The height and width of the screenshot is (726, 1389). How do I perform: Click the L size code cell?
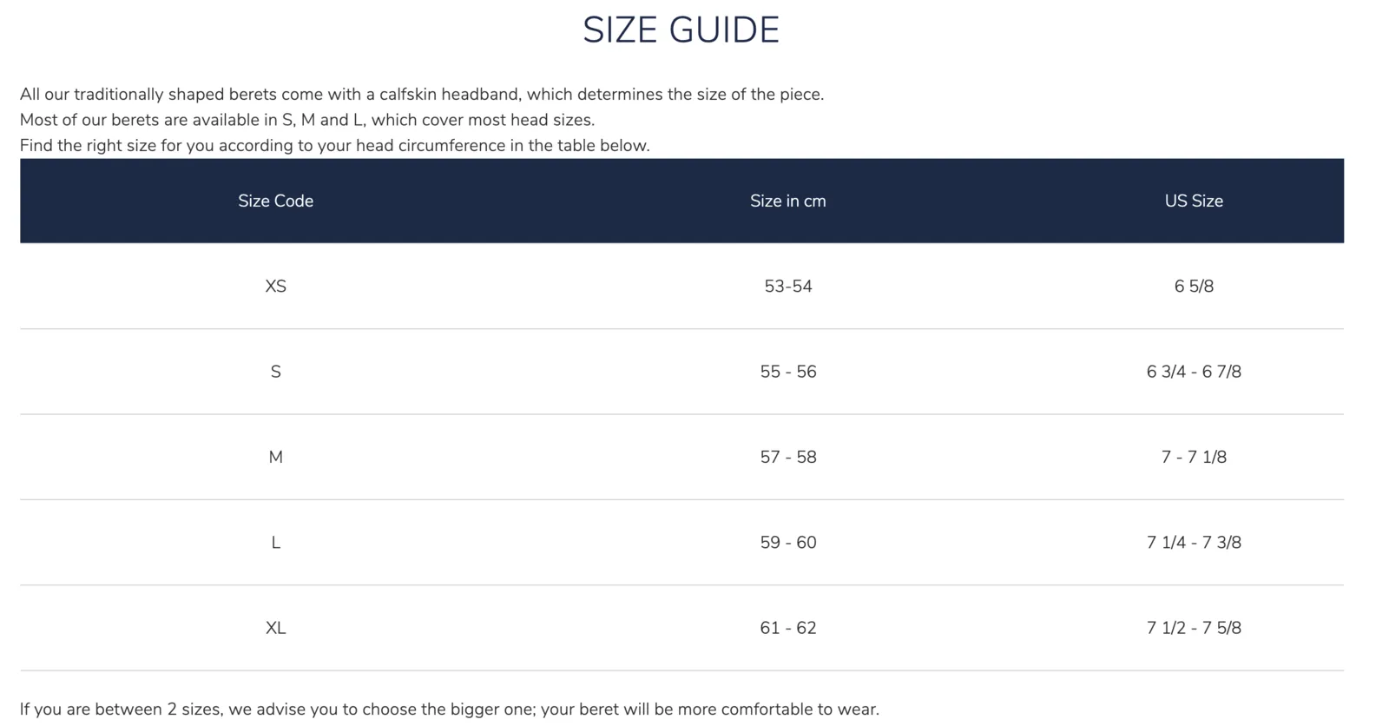[x=276, y=543]
